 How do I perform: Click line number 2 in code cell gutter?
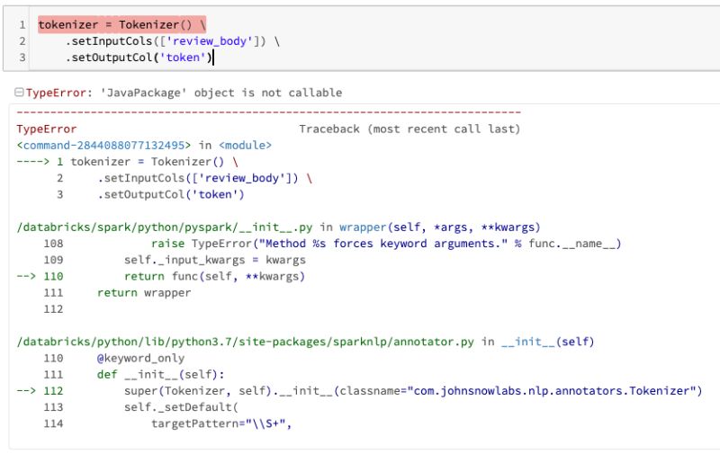click(22, 41)
